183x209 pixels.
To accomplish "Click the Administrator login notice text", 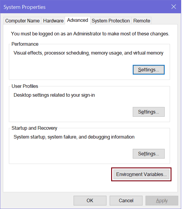I will [90, 34].
